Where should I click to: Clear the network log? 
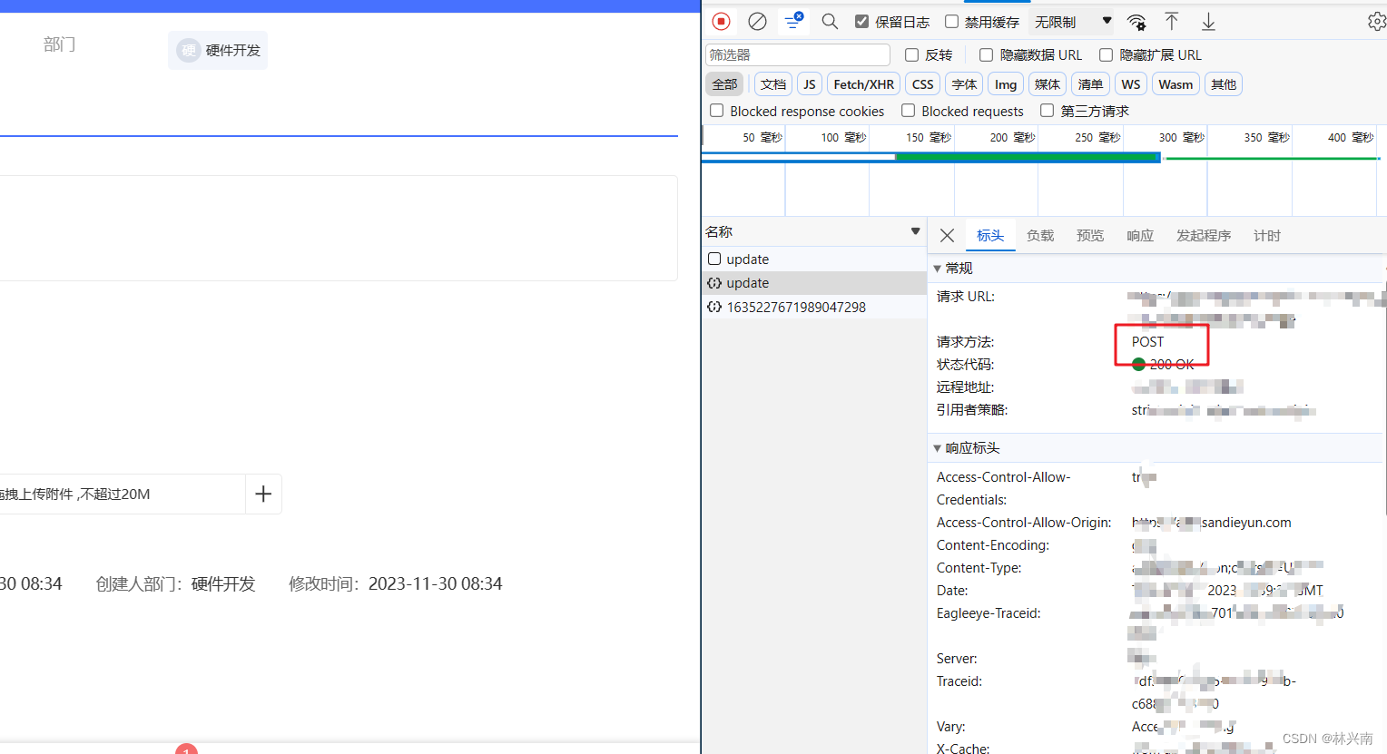[757, 21]
